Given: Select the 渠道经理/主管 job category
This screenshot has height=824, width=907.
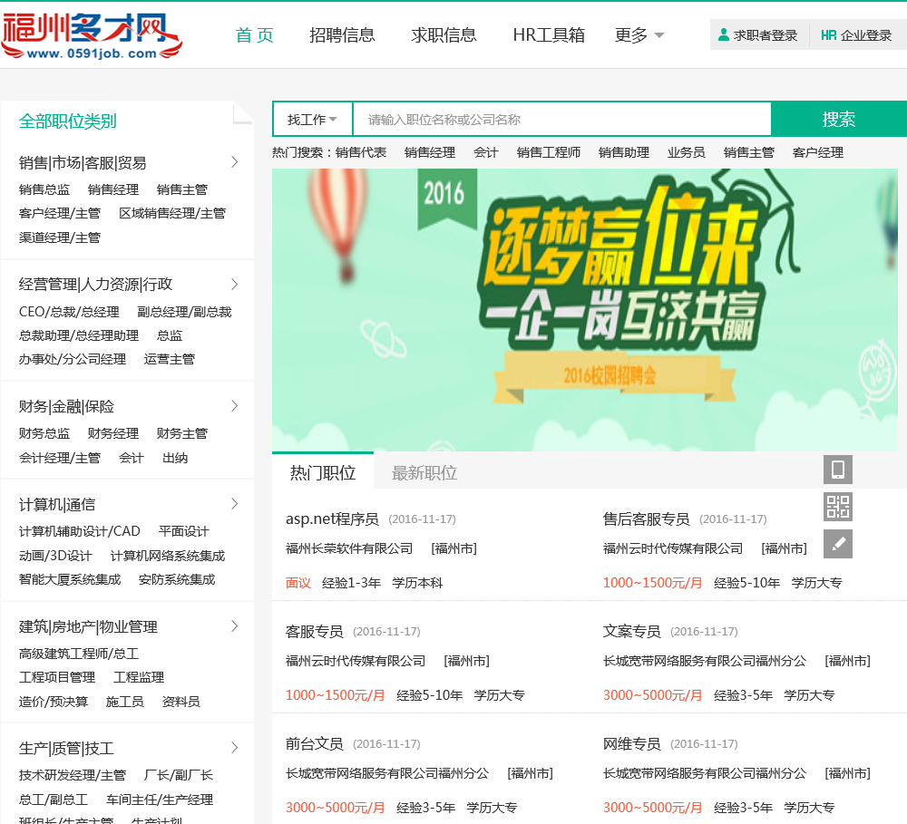Looking at the screenshot, I should coord(60,238).
